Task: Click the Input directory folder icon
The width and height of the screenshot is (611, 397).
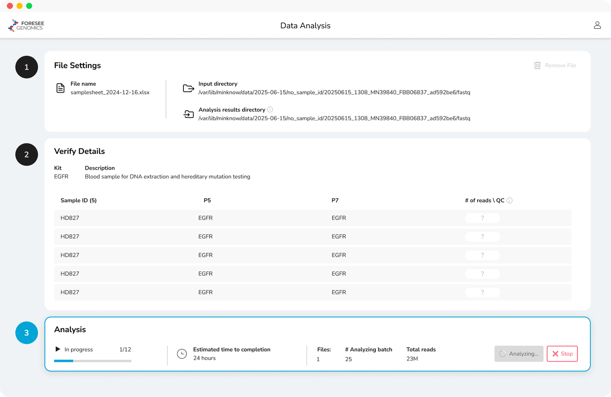Action: coord(189,88)
